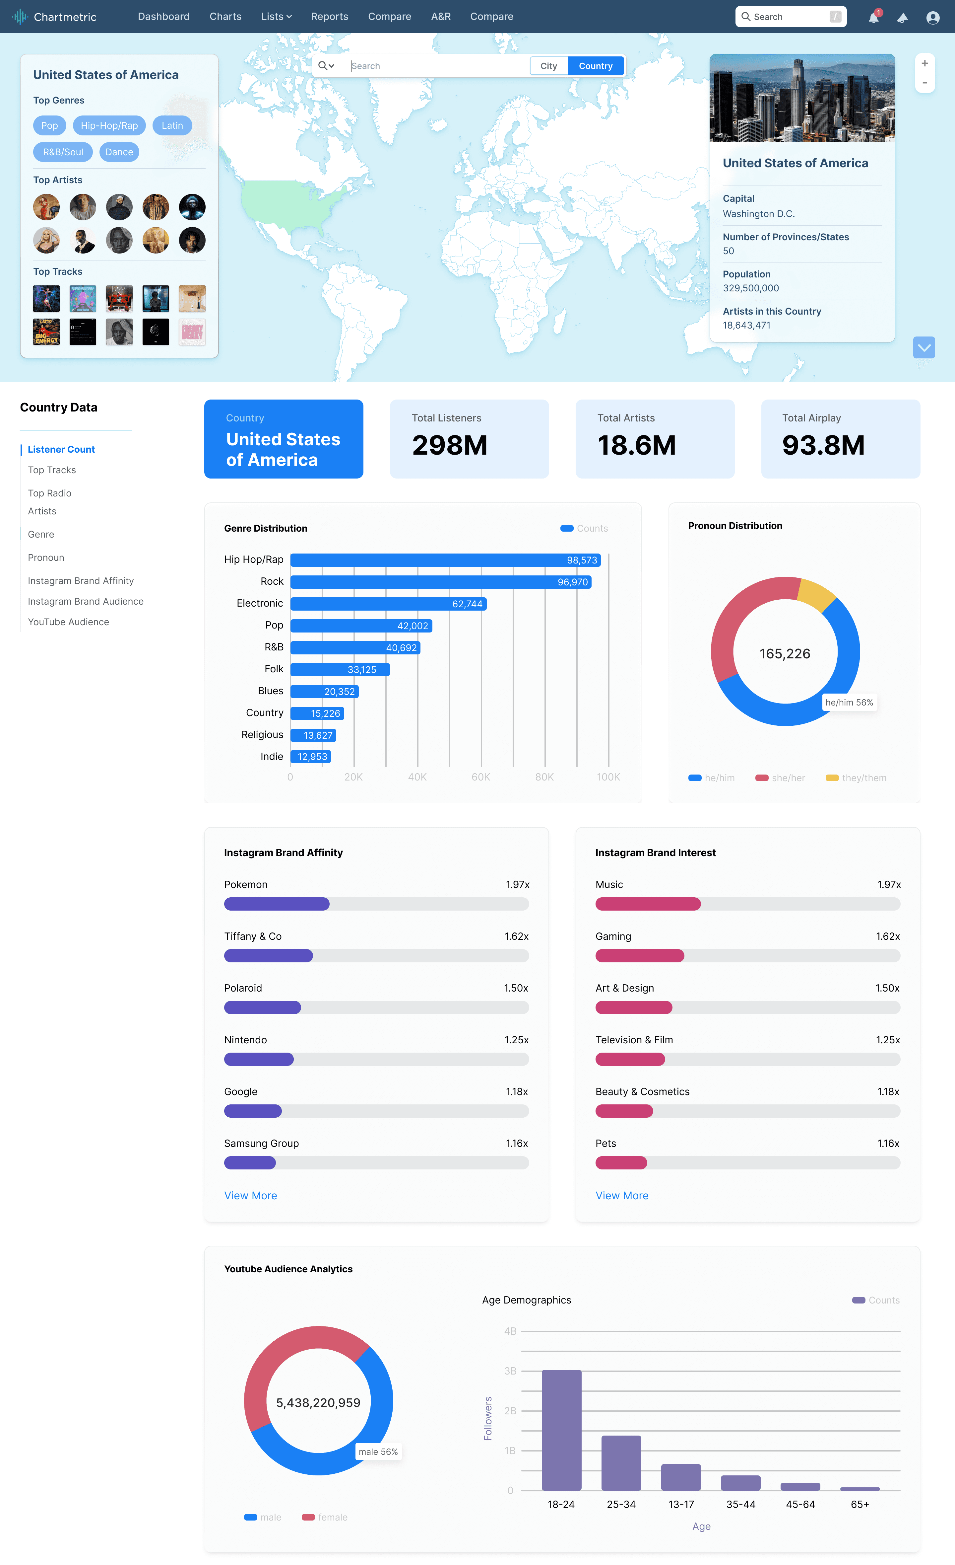Select the Country search mode

point(595,66)
